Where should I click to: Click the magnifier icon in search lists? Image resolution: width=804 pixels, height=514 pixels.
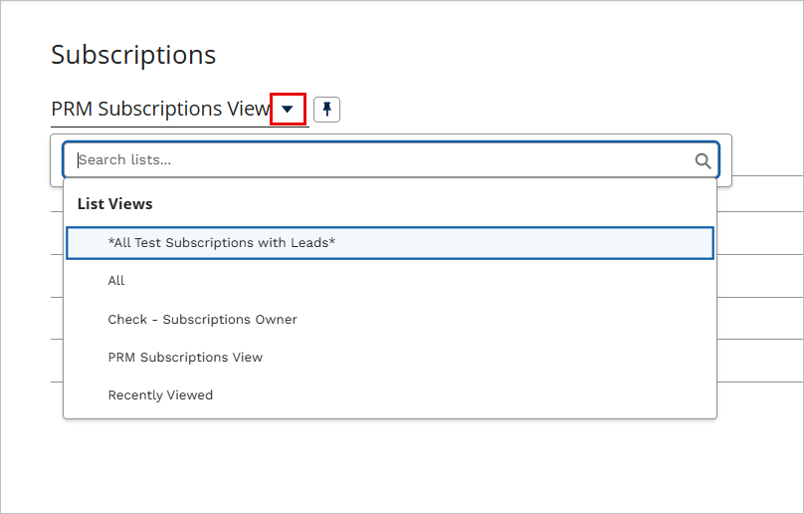pos(703,160)
